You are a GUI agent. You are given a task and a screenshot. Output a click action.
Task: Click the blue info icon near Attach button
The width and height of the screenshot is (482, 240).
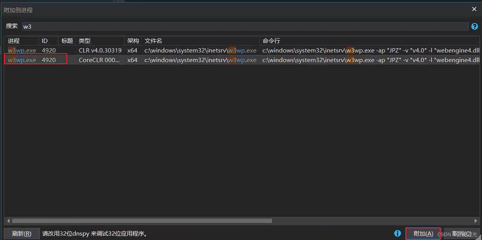tap(397, 233)
